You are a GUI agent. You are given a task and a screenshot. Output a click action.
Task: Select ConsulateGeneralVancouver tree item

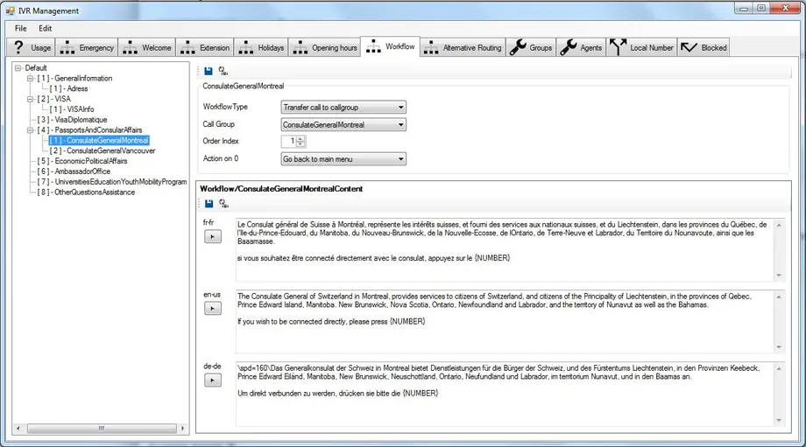click(x=103, y=150)
